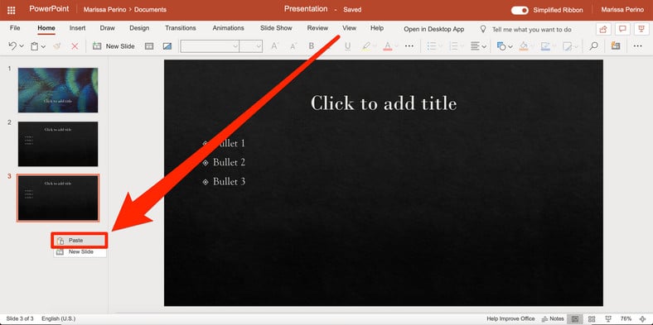Click the magnifier Find icon
The height and width of the screenshot is (325, 653).
coord(593,46)
